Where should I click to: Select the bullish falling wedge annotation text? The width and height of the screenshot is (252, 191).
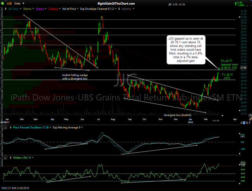click(75, 77)
